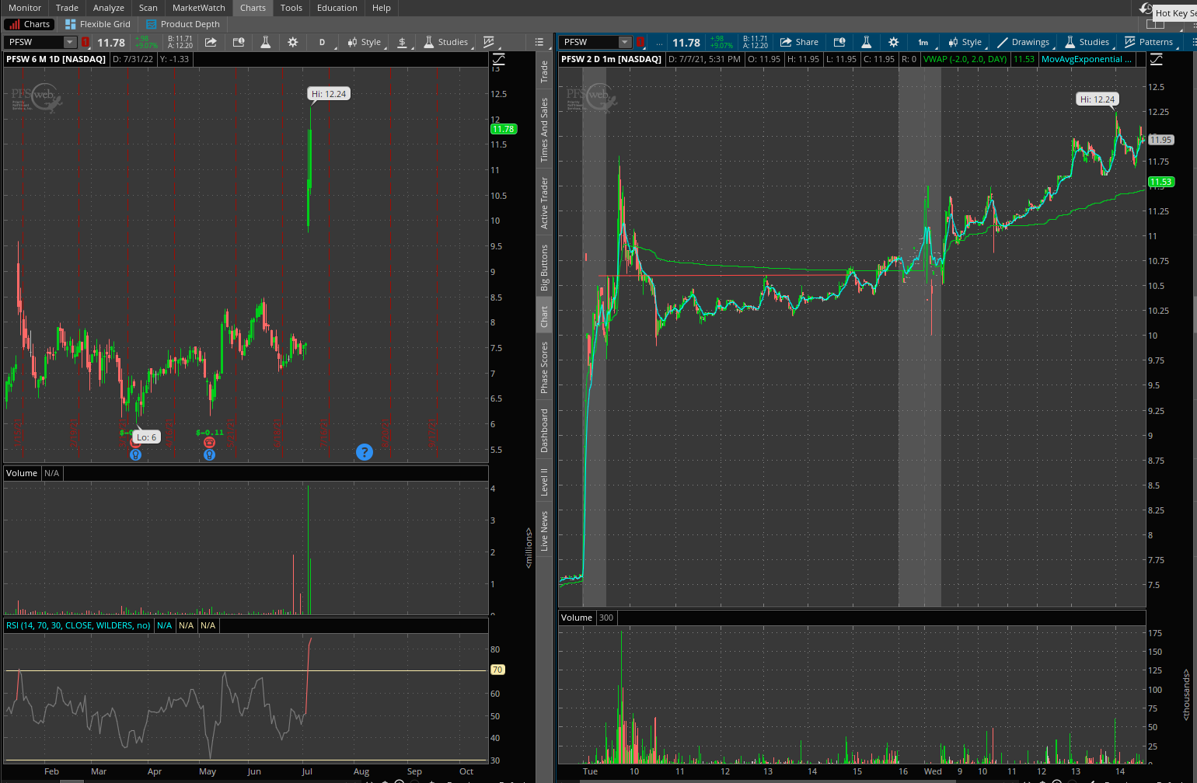1197x783 pixels.
Task: Click the PFSW 2 D 1m [NASDAQ] title
Action: pos(611,59)
